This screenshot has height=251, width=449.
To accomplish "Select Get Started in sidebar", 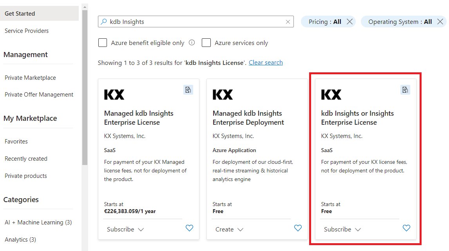I will point(40,13).
